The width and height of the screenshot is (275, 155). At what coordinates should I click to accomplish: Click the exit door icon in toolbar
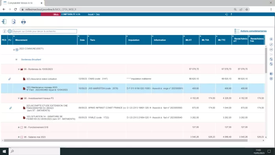coord(4,22)
